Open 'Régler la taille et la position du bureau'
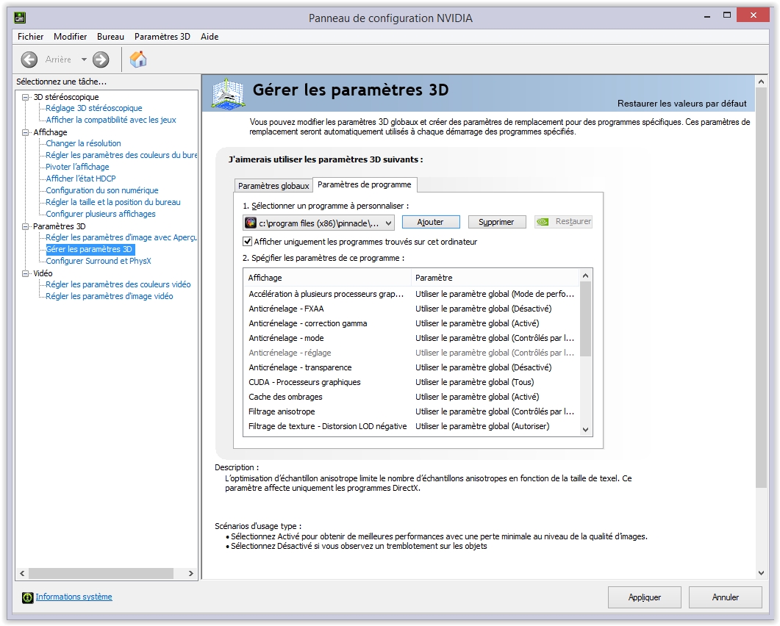Image resolution: width=780 pixels, height=626 pixels. (113, 202)
